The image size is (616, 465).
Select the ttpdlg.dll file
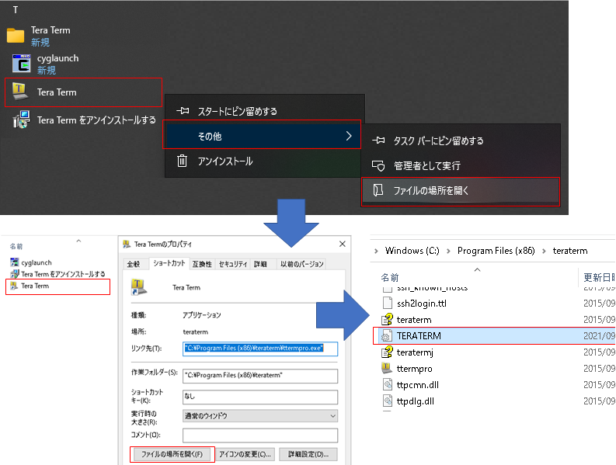(x=416, y=401)
